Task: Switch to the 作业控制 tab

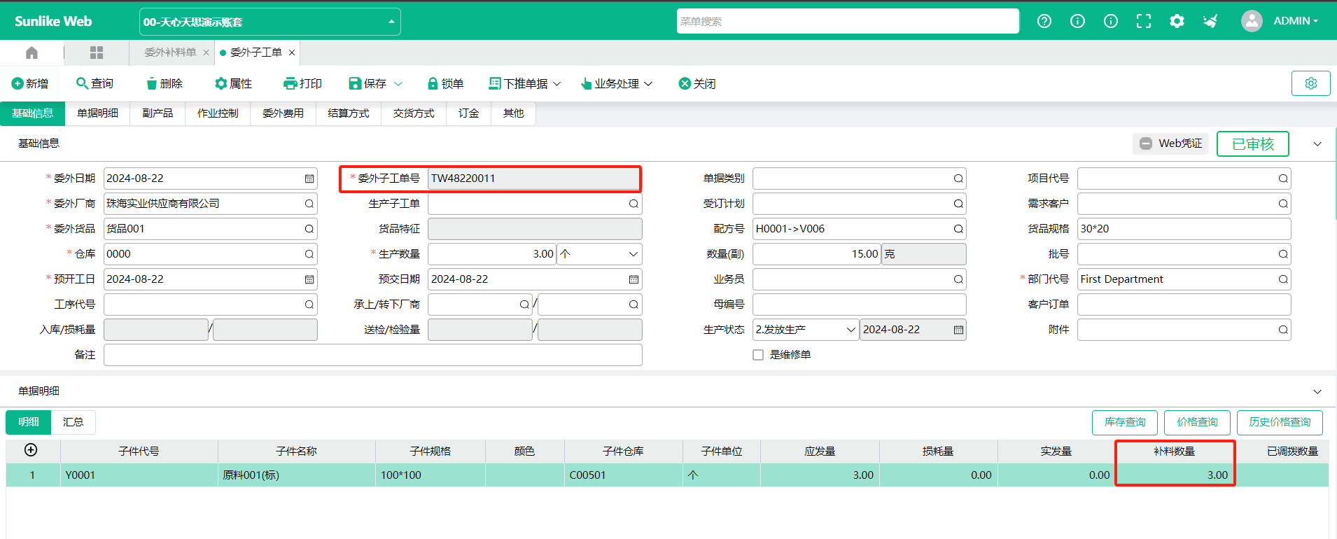Action: 218,113
